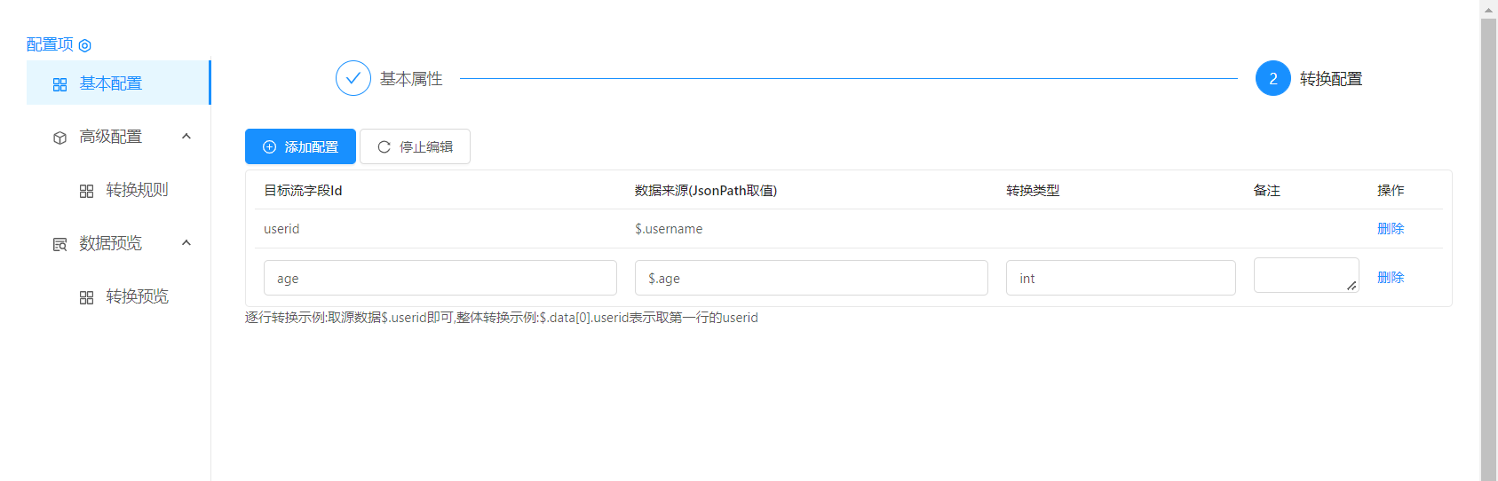Screen dimensions: 1498x481
Task: Open the 基本配置 menu item
Action: click(x=111, y=83)
